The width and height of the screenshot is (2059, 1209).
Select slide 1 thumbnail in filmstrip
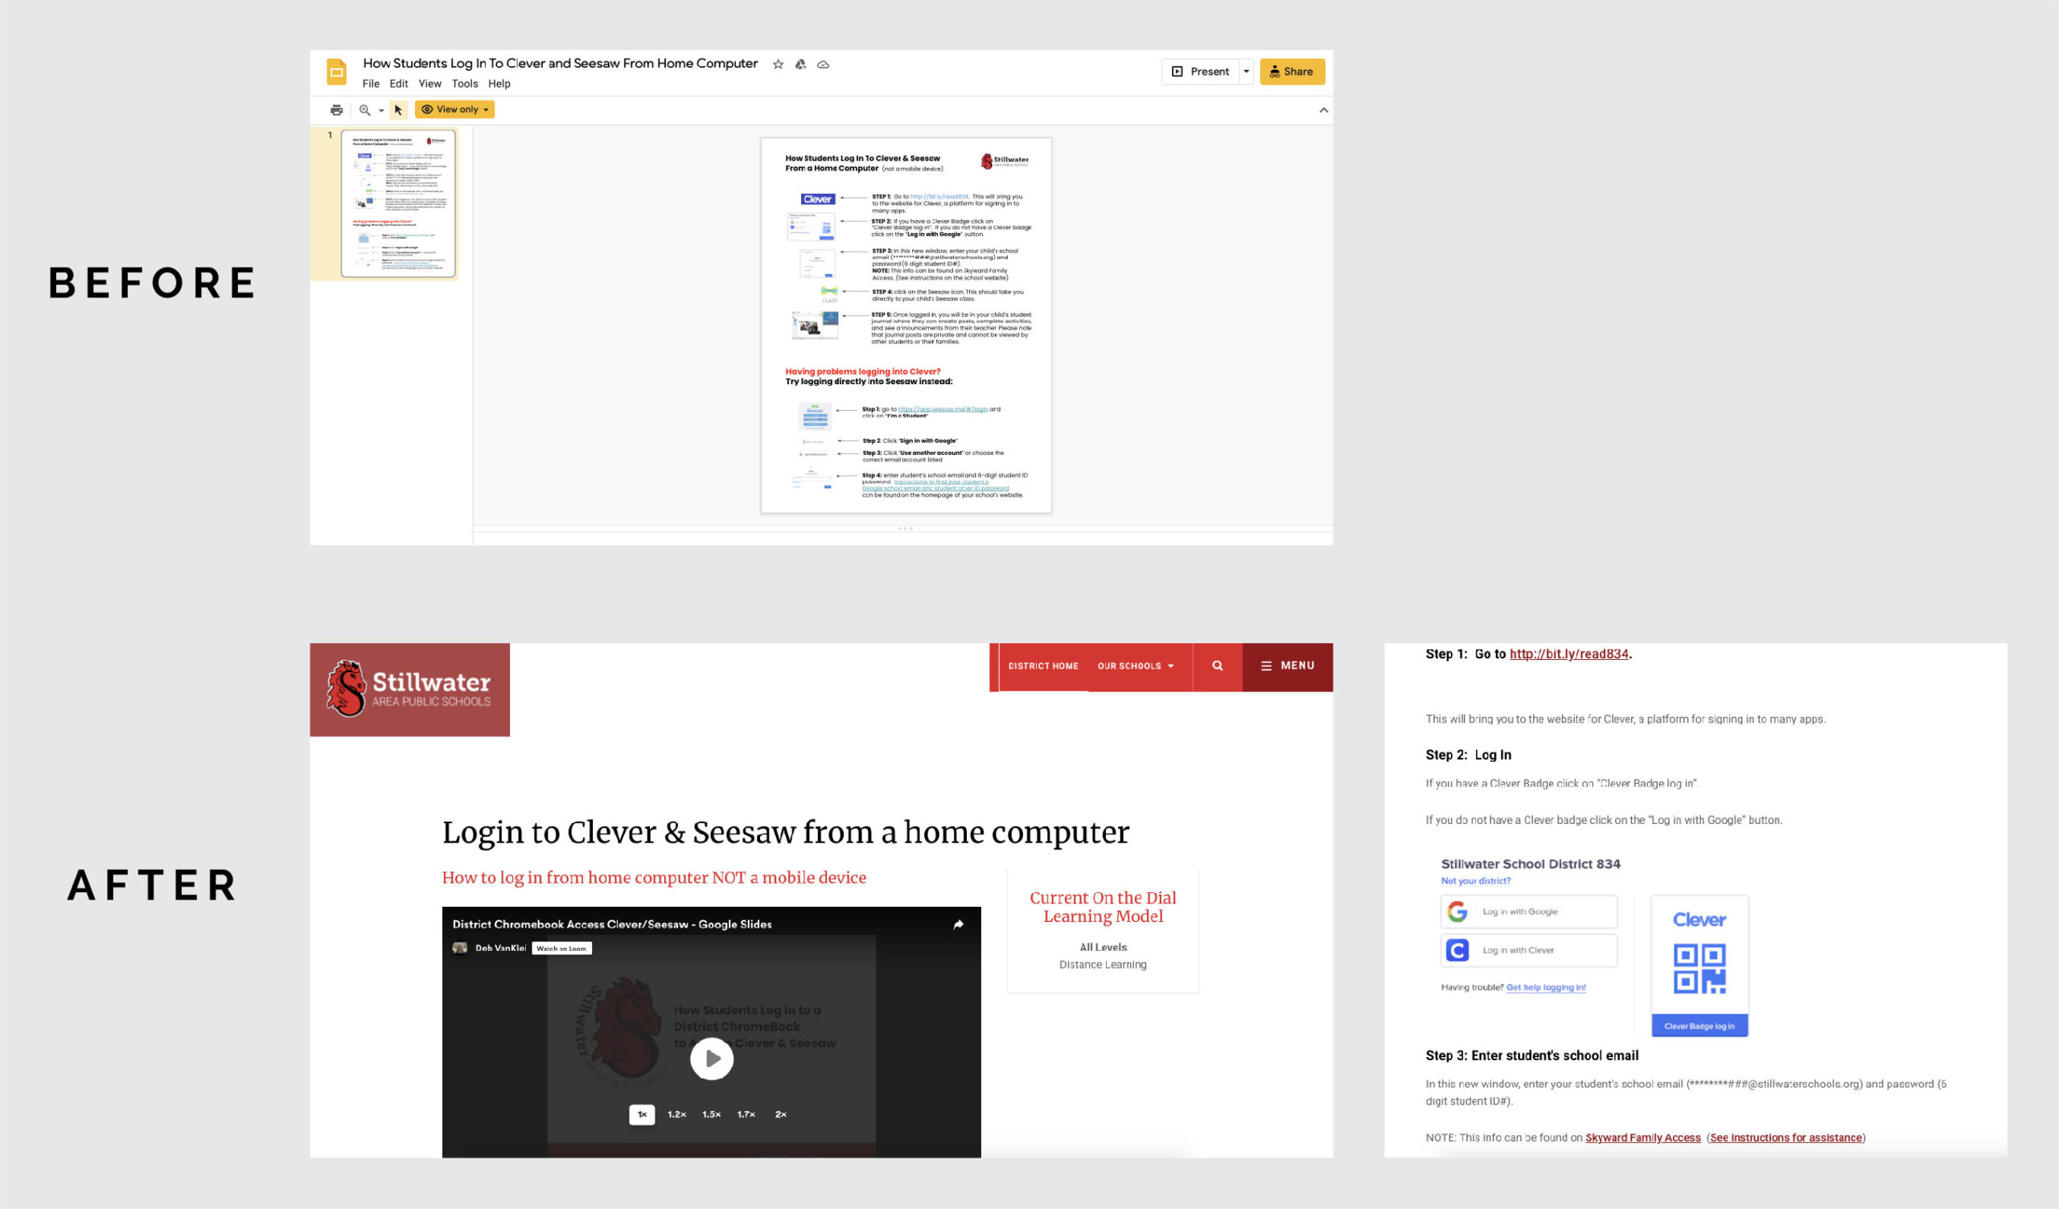pos(398,203)
